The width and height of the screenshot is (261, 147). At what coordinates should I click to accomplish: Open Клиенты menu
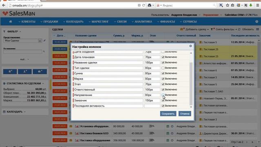coord(27,22)
